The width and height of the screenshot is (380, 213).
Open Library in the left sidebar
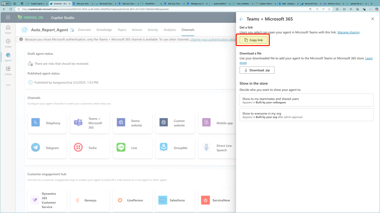pos(8,70)
